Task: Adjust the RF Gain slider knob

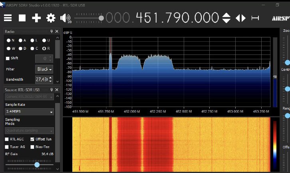Action: pos(37,165)
